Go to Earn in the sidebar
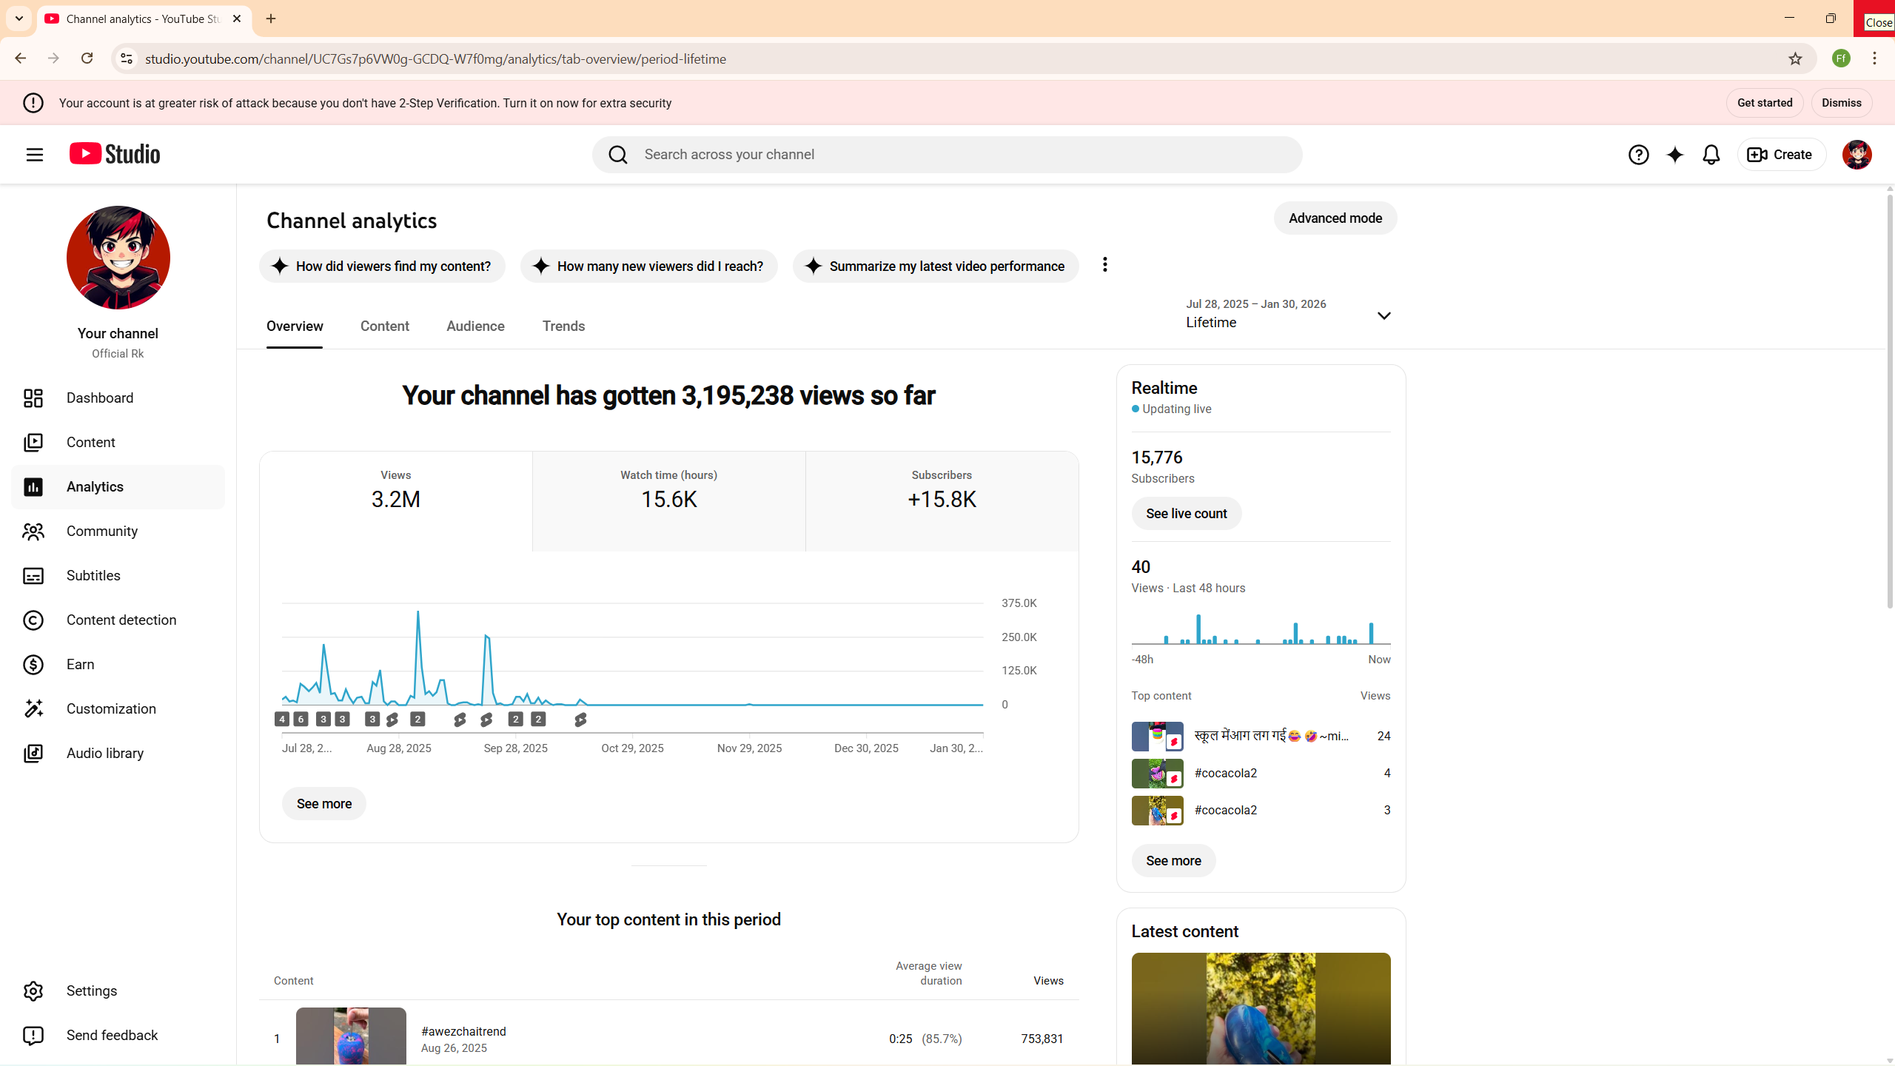Image resolution: width=1895 pixels, height=1066 pixels. point(80,664)
